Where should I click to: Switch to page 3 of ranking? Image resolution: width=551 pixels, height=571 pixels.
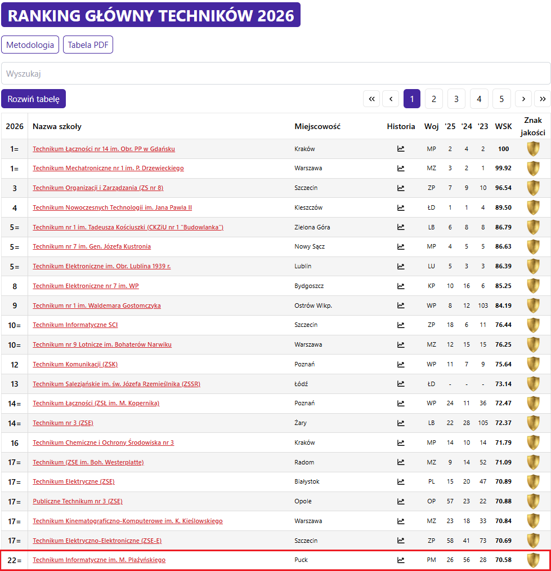pos(456,99)
